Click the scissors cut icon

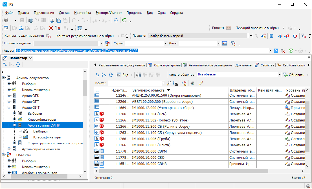(x=52, y=20)
